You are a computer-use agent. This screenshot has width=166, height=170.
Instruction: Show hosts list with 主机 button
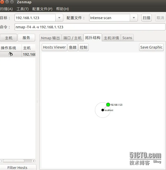(8, 38)
